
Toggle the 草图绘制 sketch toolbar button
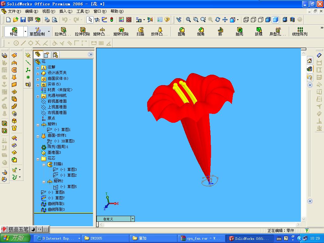37,32
